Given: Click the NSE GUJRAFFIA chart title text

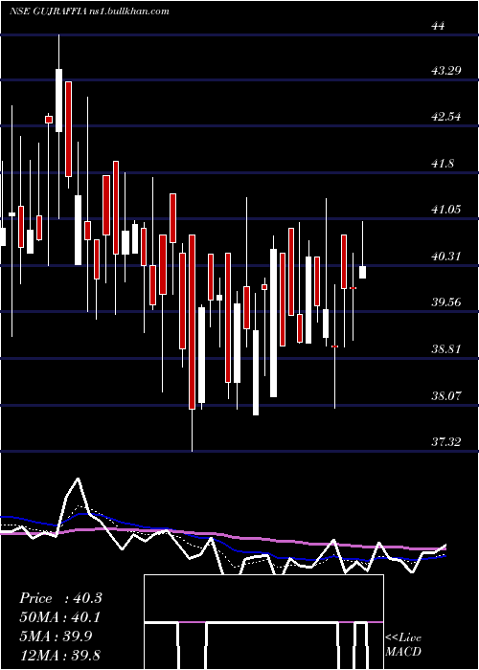Looking at the screenshot, I should 89,11.
